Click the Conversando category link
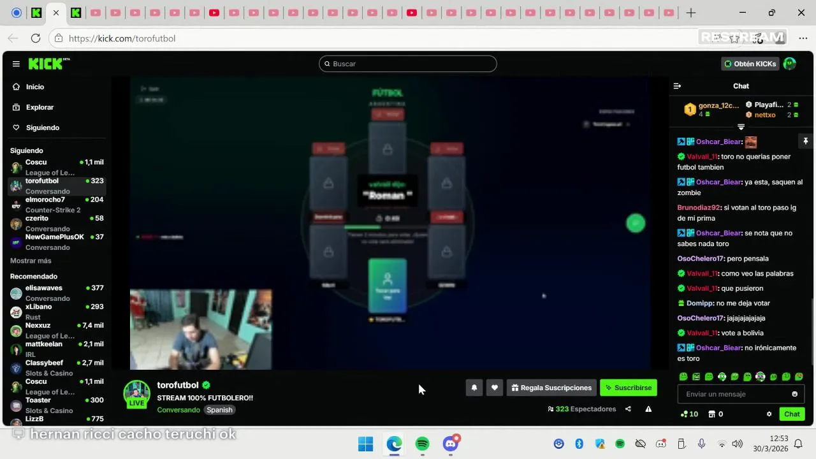The width and height of the screenshot is (816, 459). 178,410
